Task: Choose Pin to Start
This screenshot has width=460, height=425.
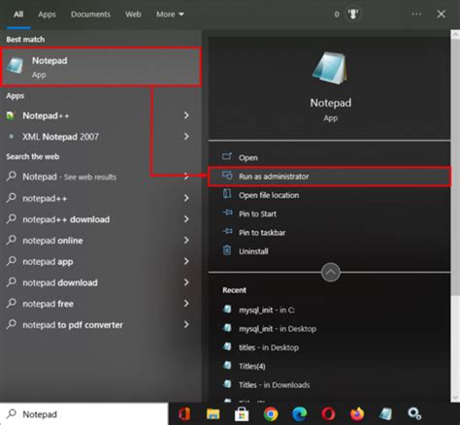Action: tap(329, 213)
